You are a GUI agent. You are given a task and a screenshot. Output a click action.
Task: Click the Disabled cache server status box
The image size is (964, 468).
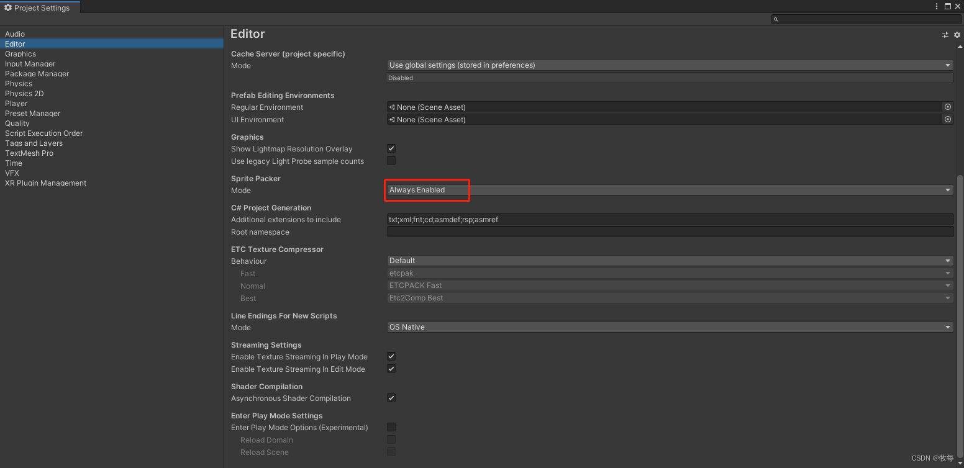click(x=670, y=78)
